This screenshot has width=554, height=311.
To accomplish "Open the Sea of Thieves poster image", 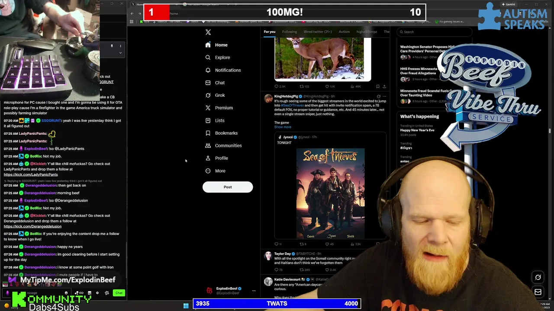I will 331,193.
